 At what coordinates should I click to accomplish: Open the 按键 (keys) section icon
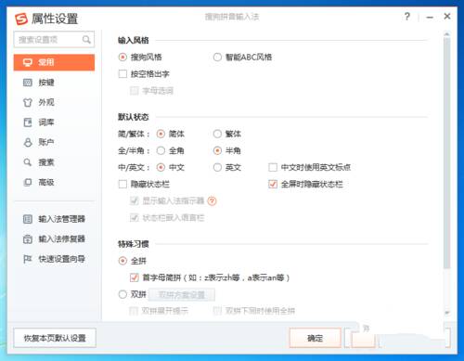tap(28, 83)
